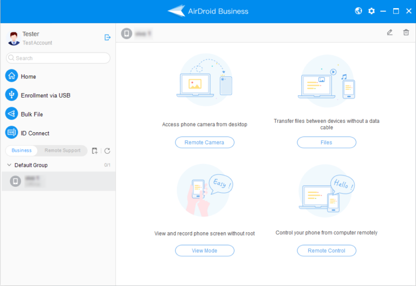The width and height of the screenshot is (416, 286).
Task: Click the Remote Control button
Action: click(x=326, y=251)
